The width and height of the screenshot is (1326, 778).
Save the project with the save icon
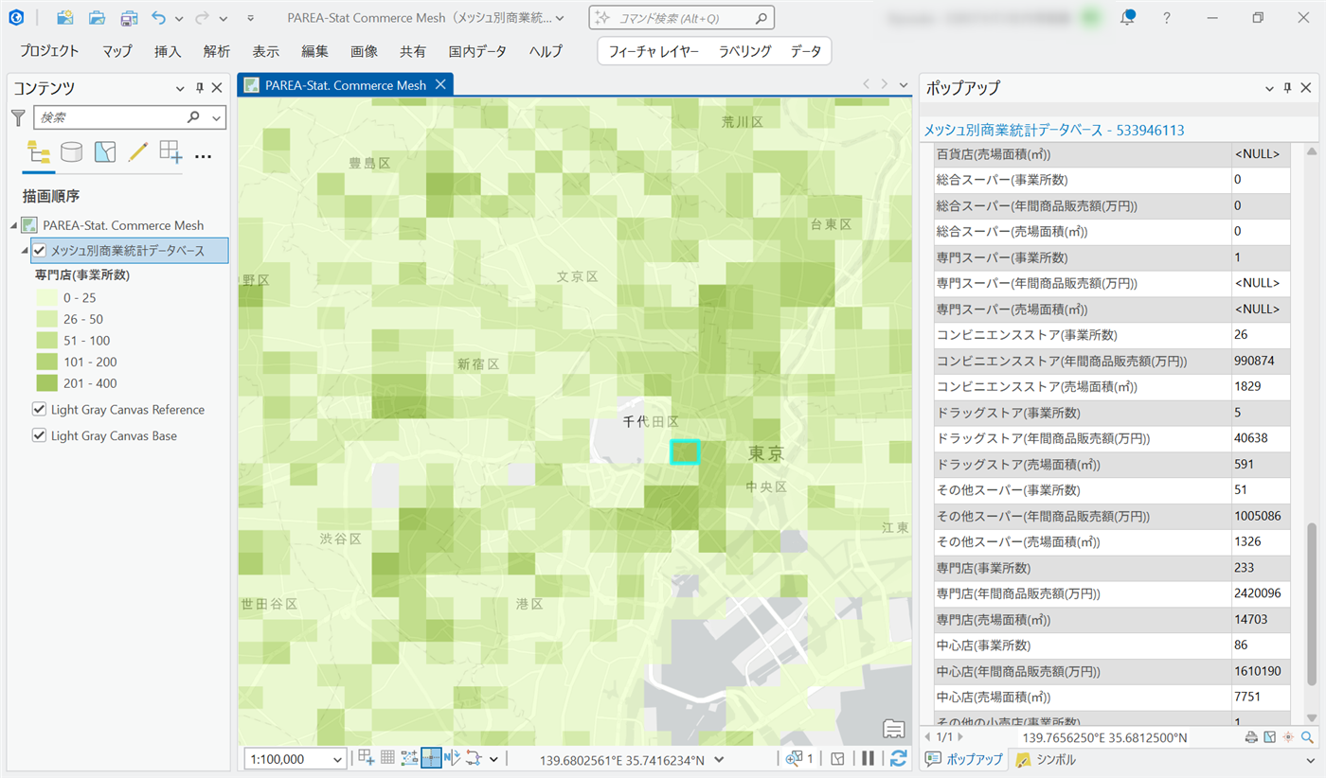(x=129, y=18)
